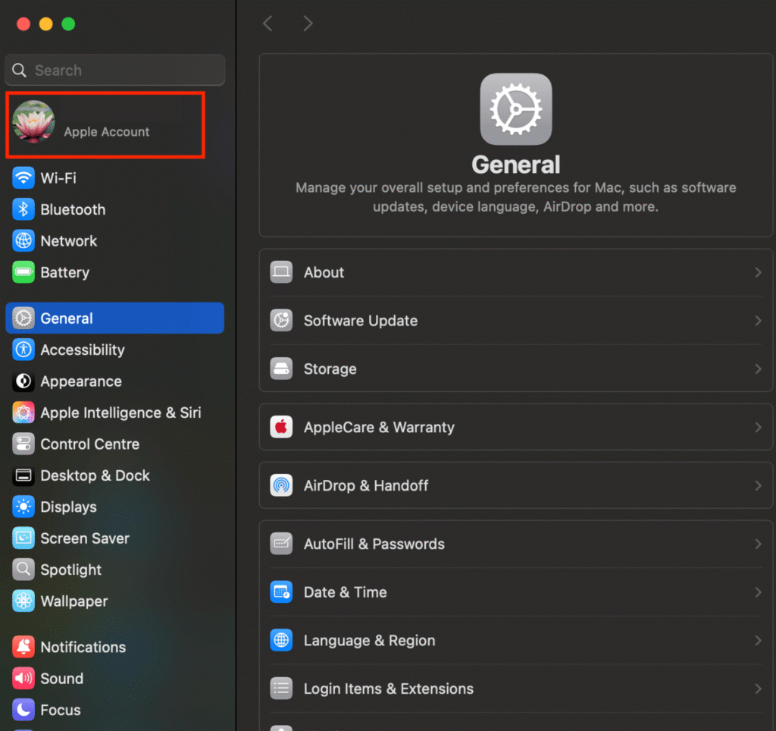776x731 pixels.
Task: Click the Spotlight magnifier icon
Action: [23, 569]
